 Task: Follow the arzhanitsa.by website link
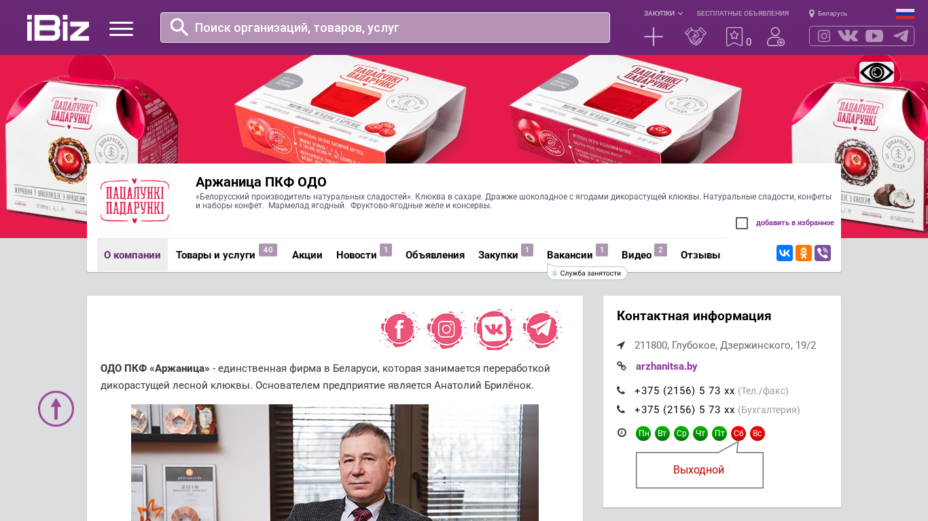pyautogui.click(x=666, y=366)
